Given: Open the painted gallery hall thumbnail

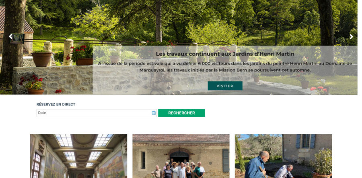Looking at the screenshot, I should point(78,156).
